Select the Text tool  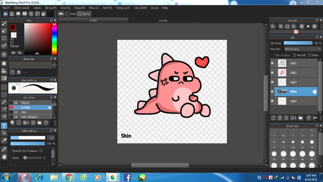click(x=4, y=125)
